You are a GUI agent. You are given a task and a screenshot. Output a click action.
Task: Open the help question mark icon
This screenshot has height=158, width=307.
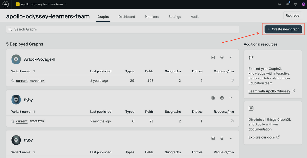(295, 4)
